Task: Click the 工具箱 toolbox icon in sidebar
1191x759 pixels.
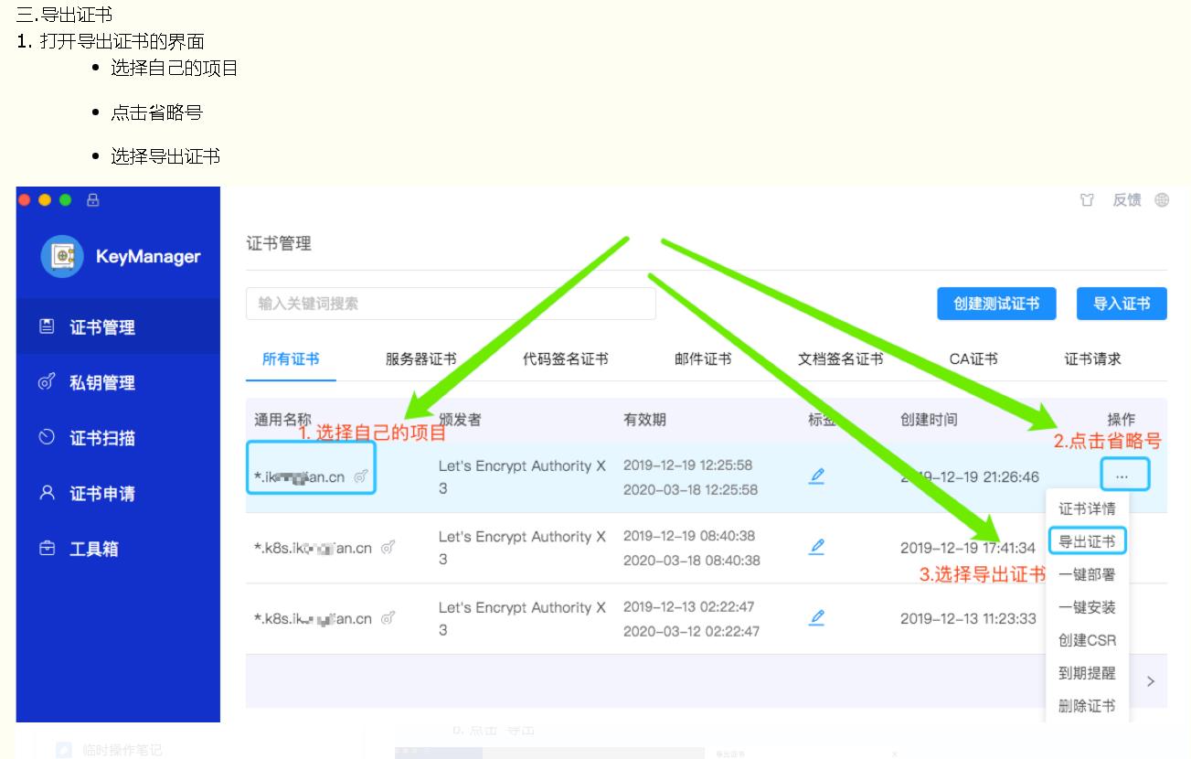Action: (x=47, y=549)
